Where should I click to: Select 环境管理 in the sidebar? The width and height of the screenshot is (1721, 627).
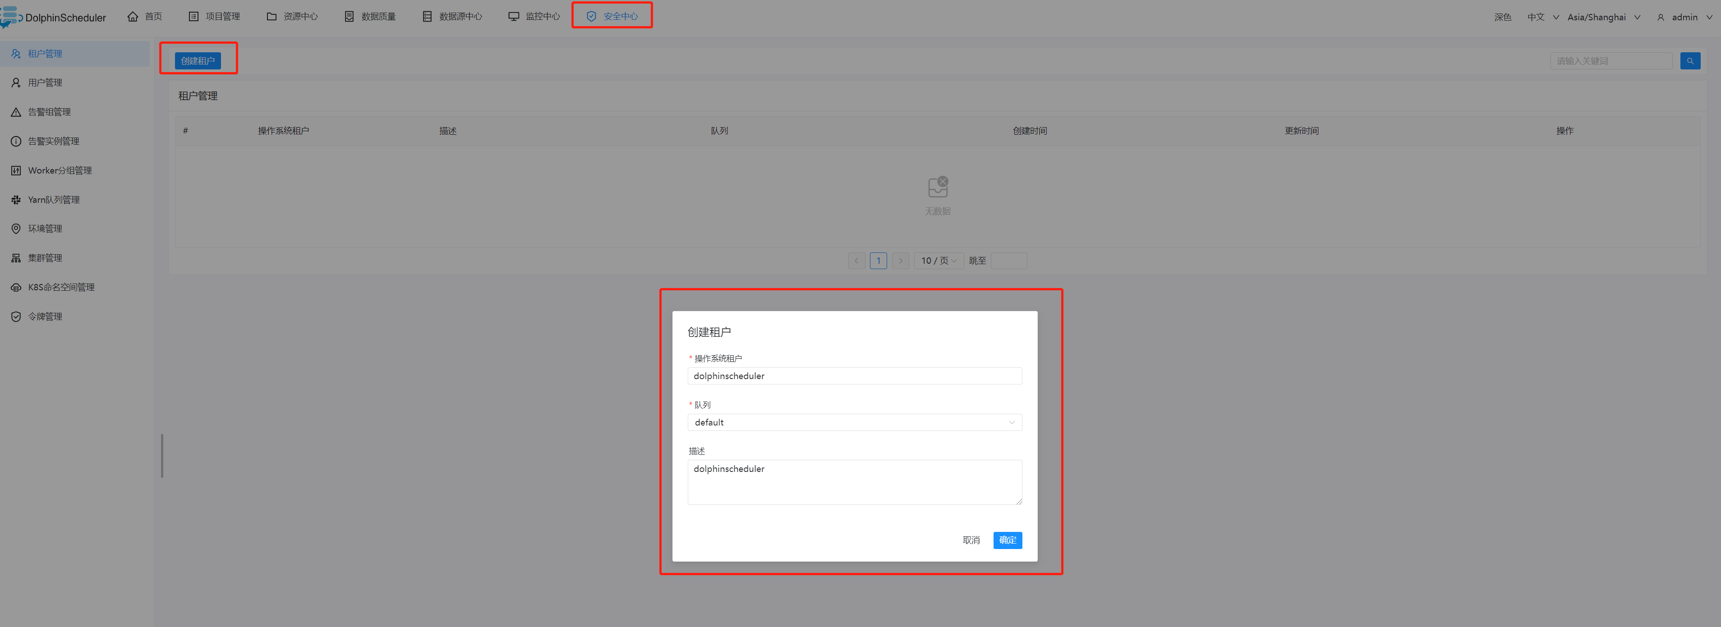(x=75, y=229)
